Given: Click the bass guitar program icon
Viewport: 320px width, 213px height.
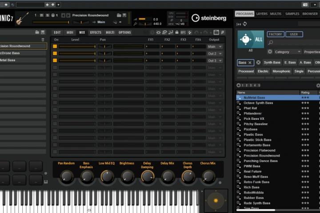Looking at the screenshot, I should pos(23,19).
